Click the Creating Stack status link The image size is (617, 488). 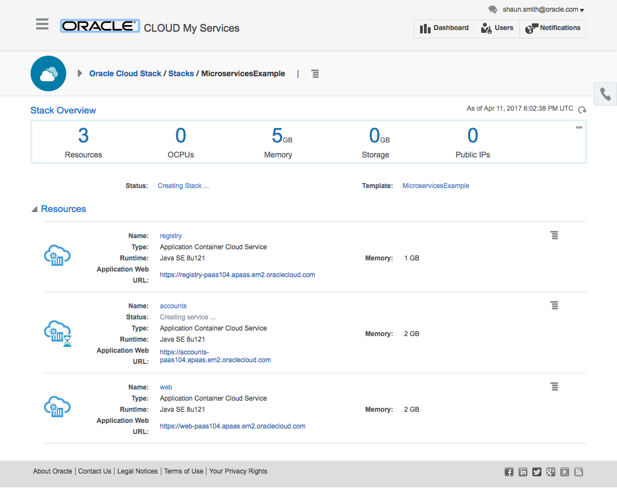point(183,186)
